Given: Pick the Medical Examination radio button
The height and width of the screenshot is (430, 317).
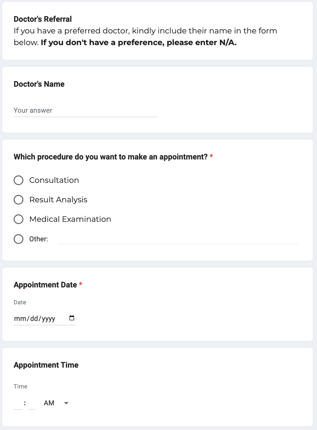Looking at the screenshot, I should tap(19, 219).
